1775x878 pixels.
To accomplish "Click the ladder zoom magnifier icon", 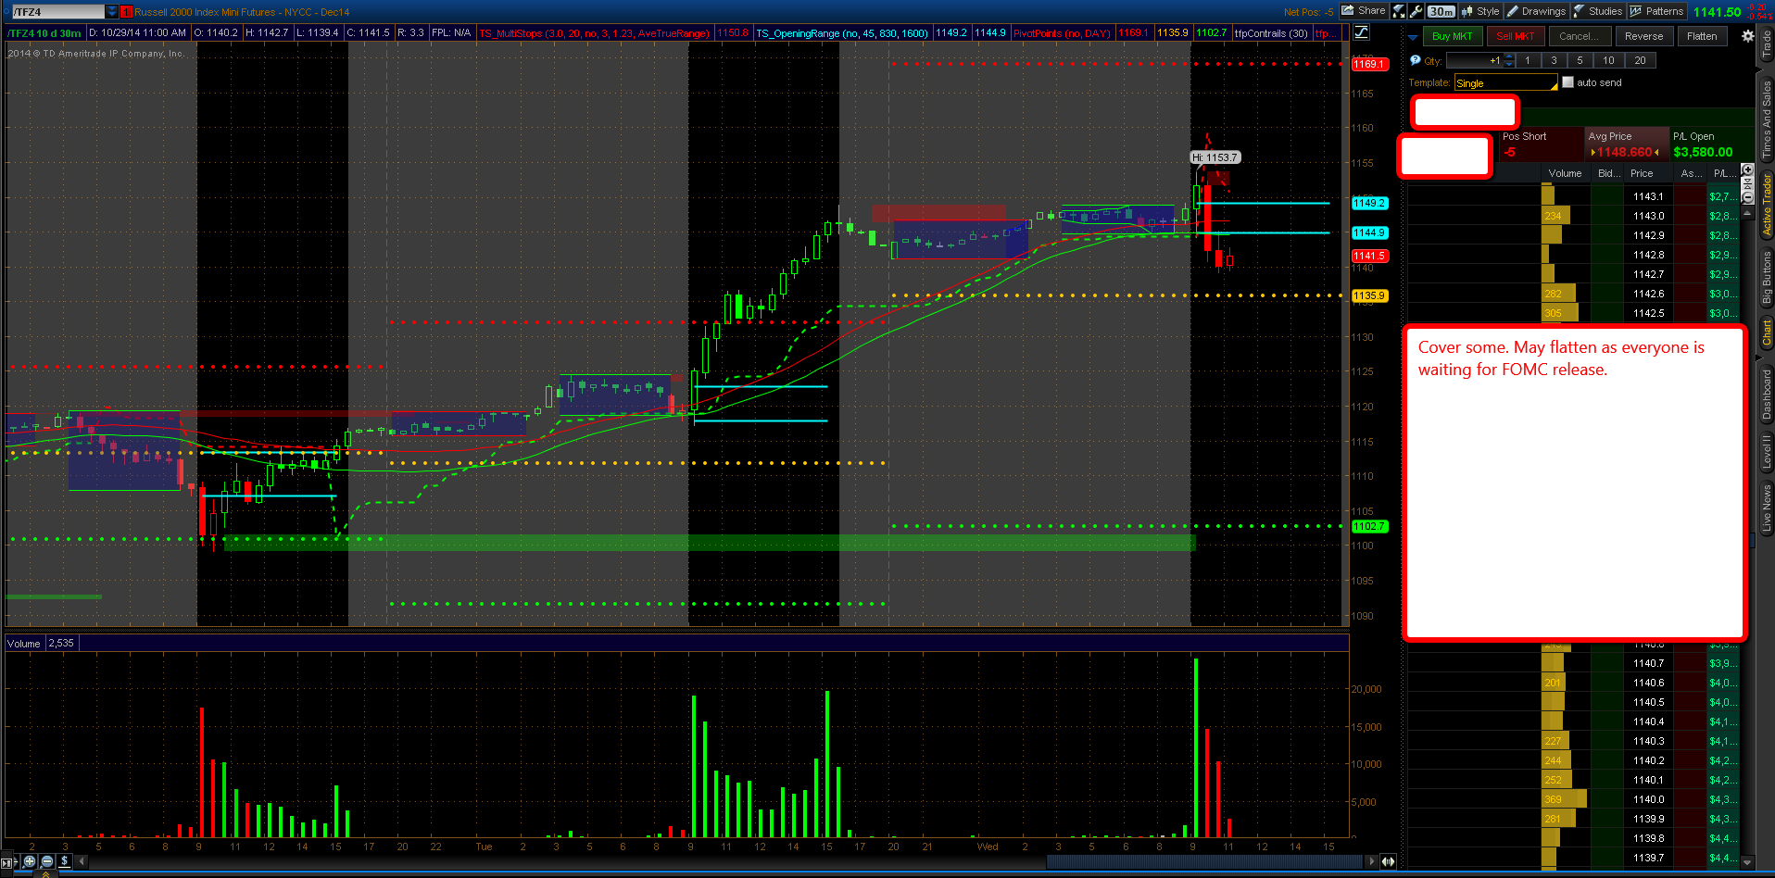I will 1747,169.
